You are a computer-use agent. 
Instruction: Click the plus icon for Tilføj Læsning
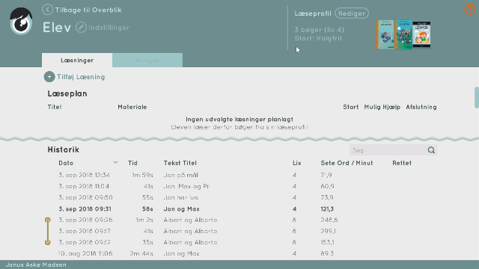coord(49,77)
